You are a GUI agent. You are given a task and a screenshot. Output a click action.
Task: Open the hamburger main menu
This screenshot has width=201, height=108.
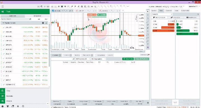pos(3,6)
